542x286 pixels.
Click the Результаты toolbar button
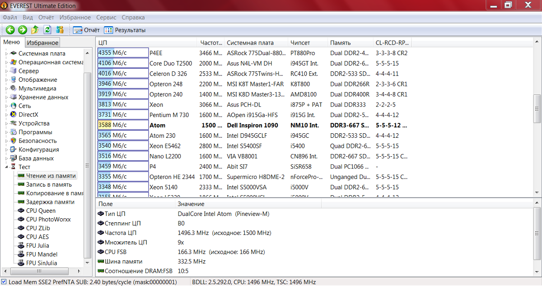pos(125,30)
